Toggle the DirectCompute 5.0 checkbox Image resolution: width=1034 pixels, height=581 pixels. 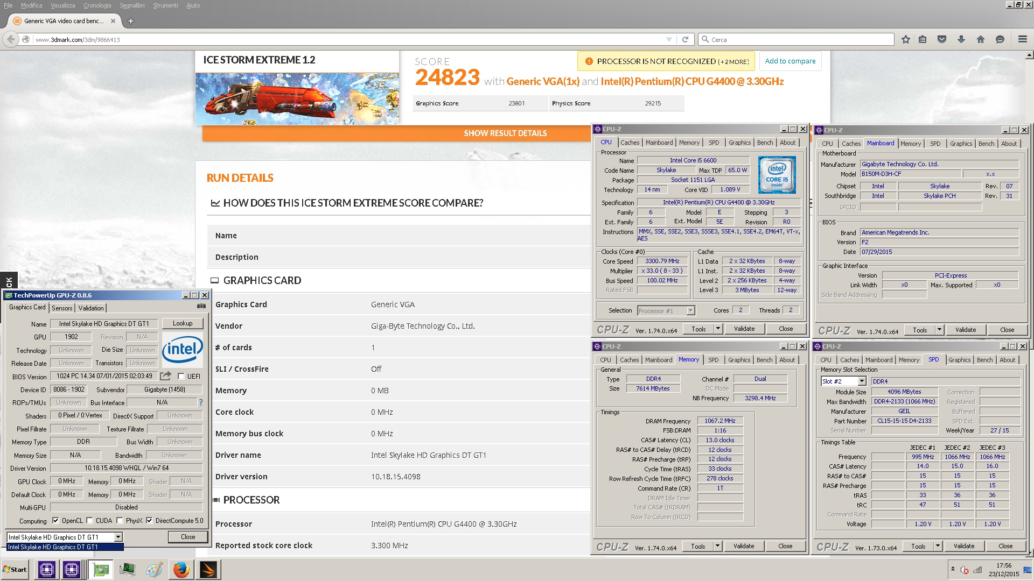point(149,520)
